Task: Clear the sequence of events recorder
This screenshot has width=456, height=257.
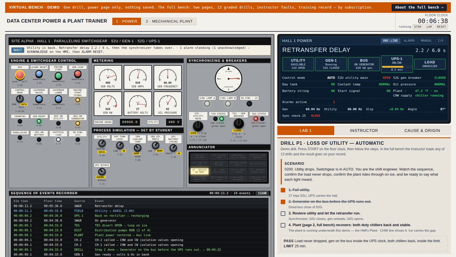Action: point(262,193)
